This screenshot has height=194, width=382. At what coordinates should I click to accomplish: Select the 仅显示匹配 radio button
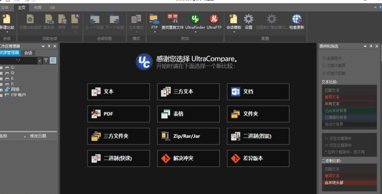point(324,73)
